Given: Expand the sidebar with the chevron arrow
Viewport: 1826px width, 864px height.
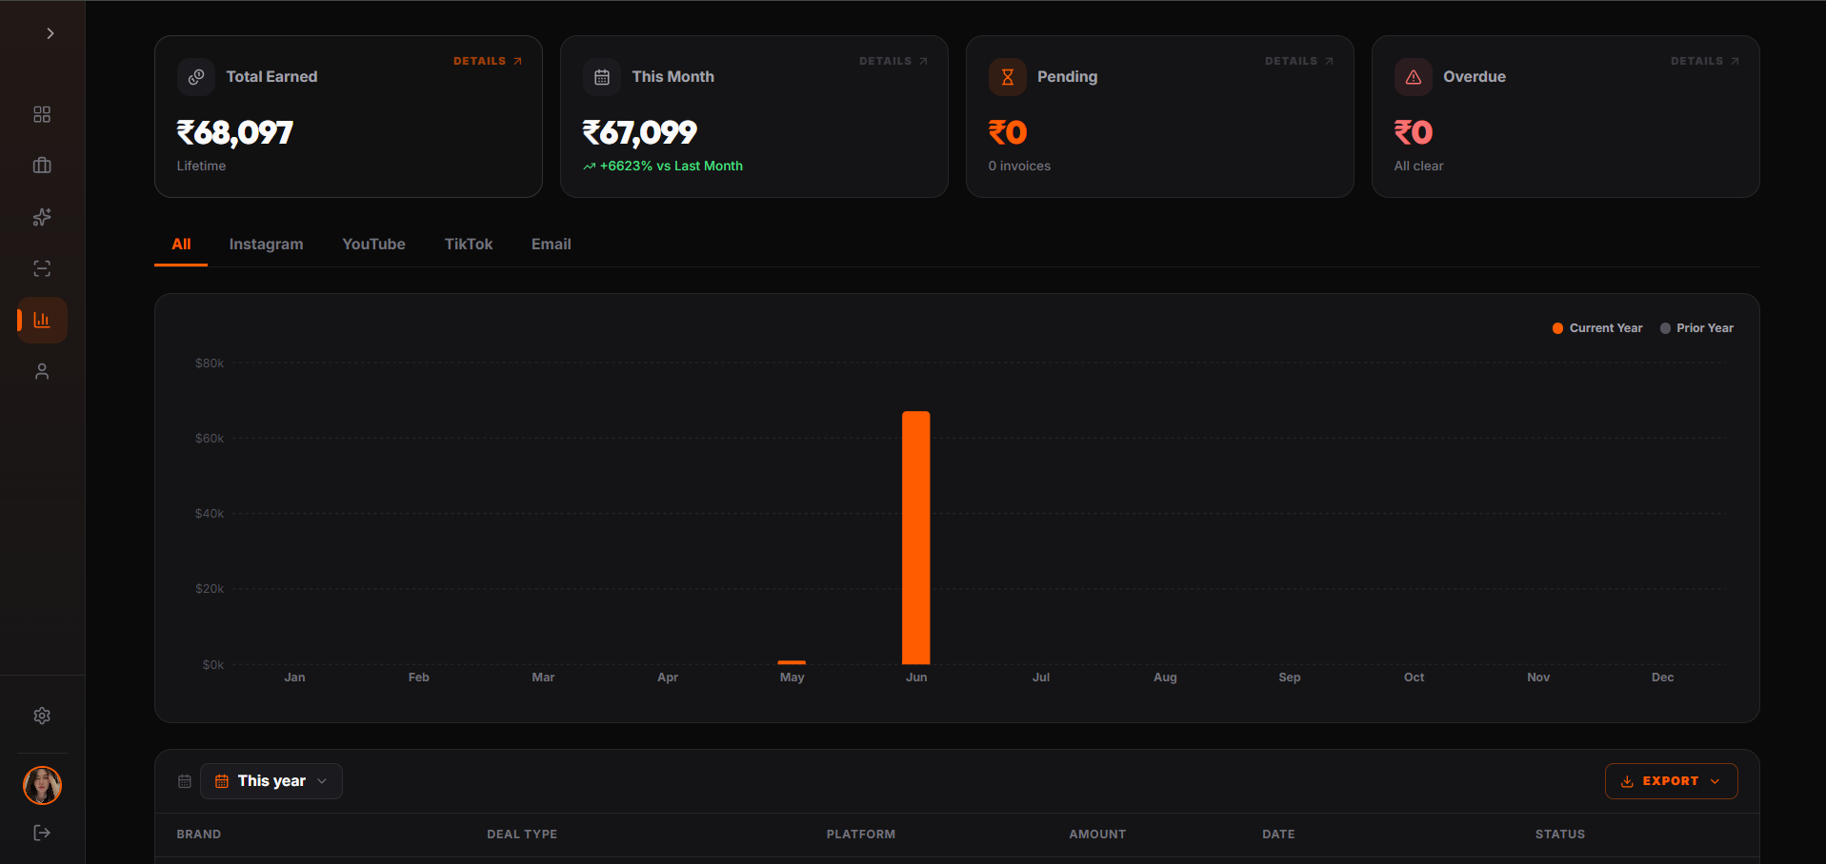Looking at the screenshot, I should pyautogui.click(x=50, y=33).
